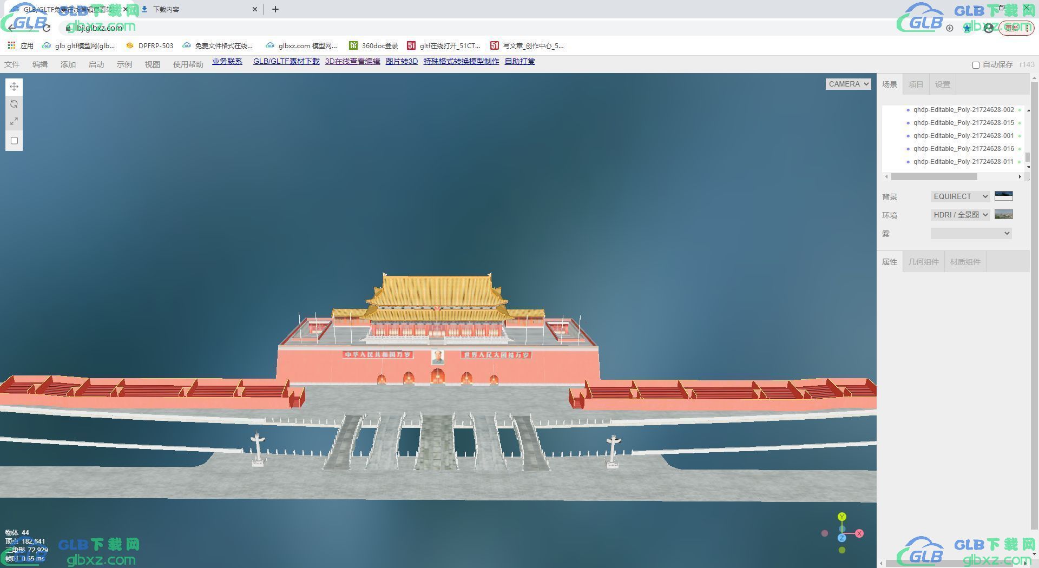Select qhdp-Editable_Poly-21724628-016 in scene tree
1039x568 pixels.
963,149
